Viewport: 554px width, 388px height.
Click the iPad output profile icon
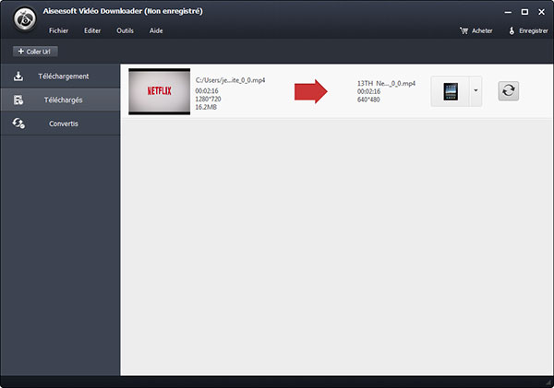pos(451,91)
